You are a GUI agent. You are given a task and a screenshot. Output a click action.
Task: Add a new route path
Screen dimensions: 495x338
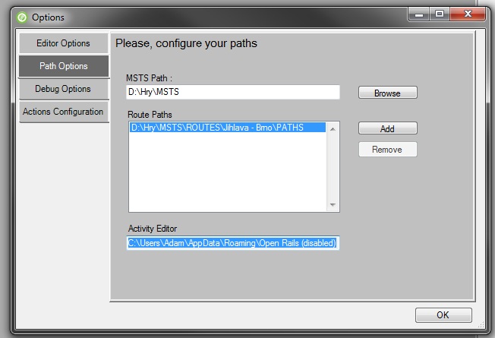(387, 128)
